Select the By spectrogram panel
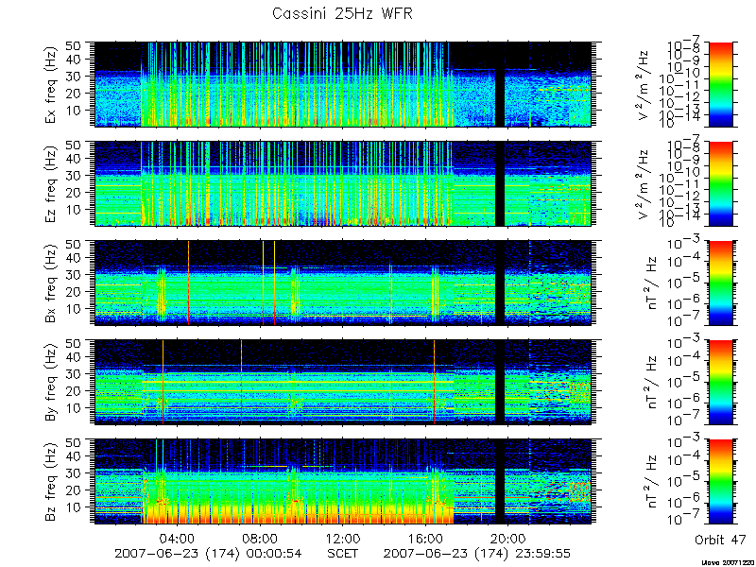The image size is (756, 567). [343, 383]
